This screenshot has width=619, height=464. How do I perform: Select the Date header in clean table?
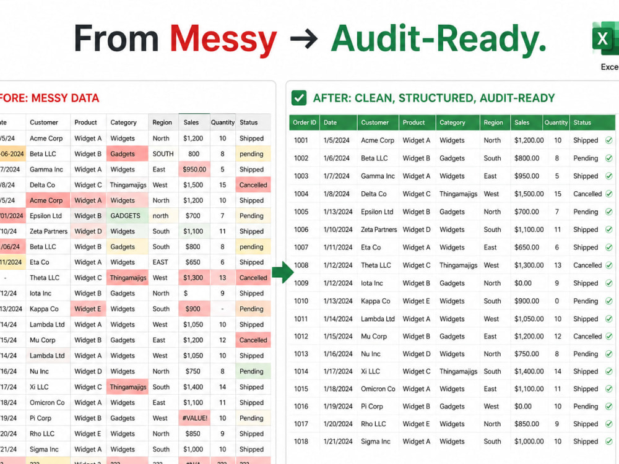(339, 122)
